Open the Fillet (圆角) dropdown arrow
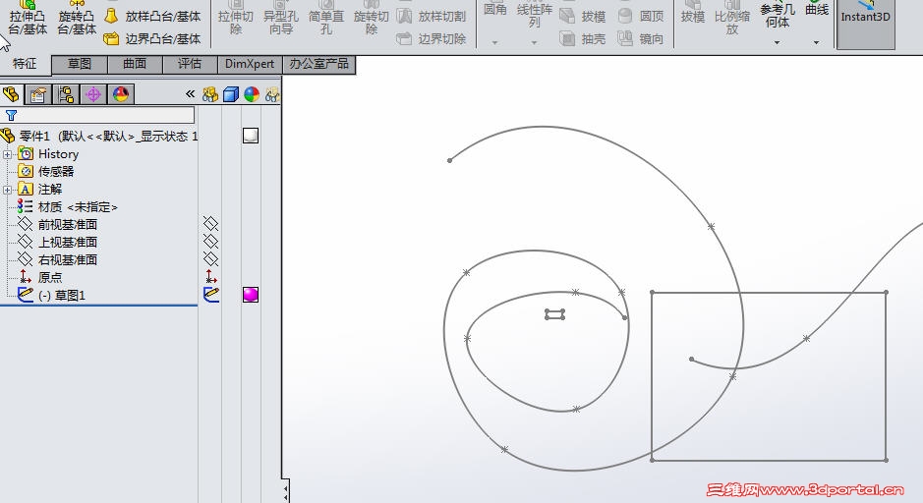Screen dimensions: 923x503 coord(495,42)
